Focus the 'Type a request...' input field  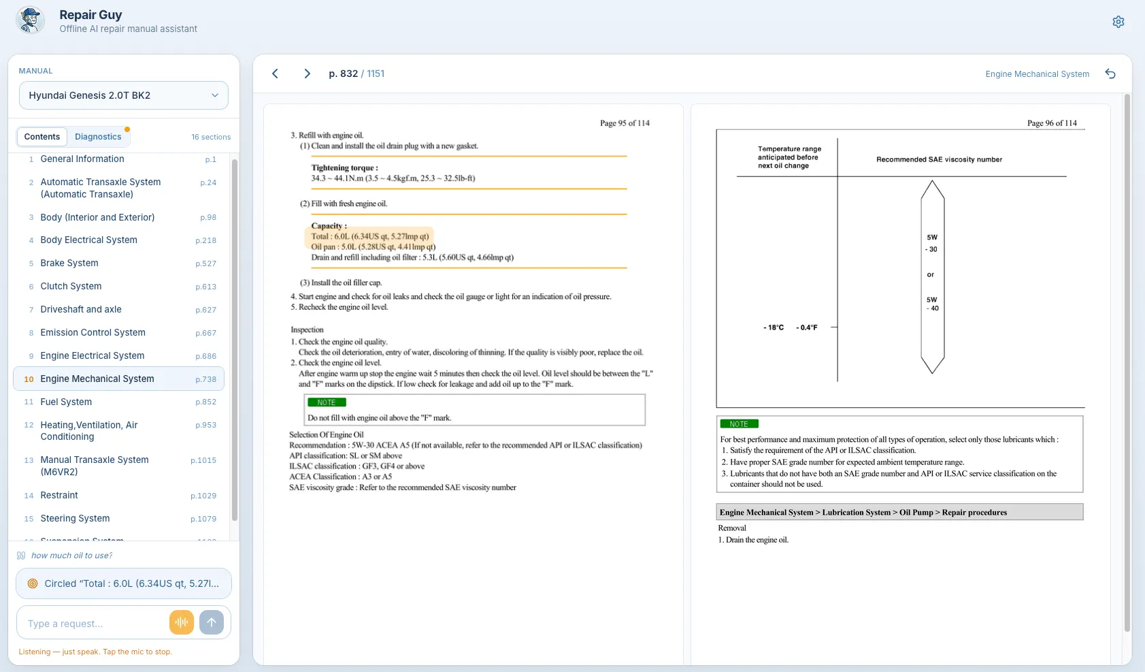point(95,623)
